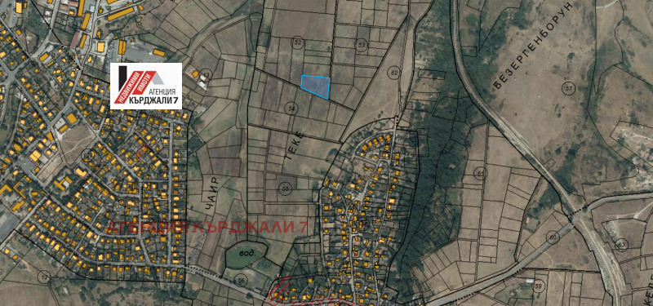
Task: Click the ТЕКЕ locality label
Action: [294, 148]
